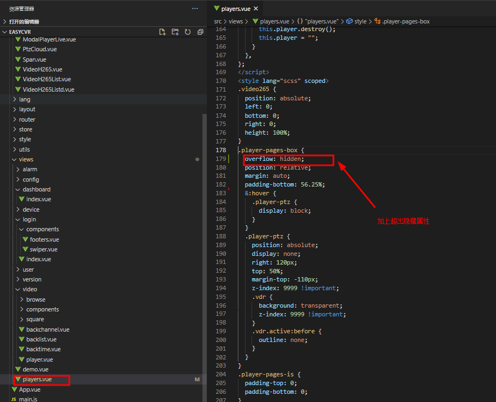Click the views breadcrumb segment
This screenshot has height=402, width=496.
point(236,21)
